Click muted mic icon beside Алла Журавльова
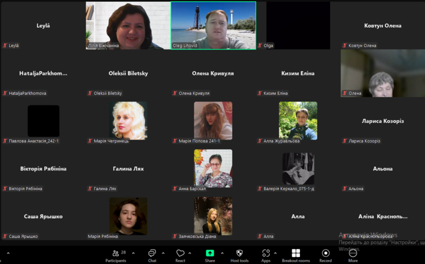The width and height of the screenshot is (425, 264). tap(260, 141)
